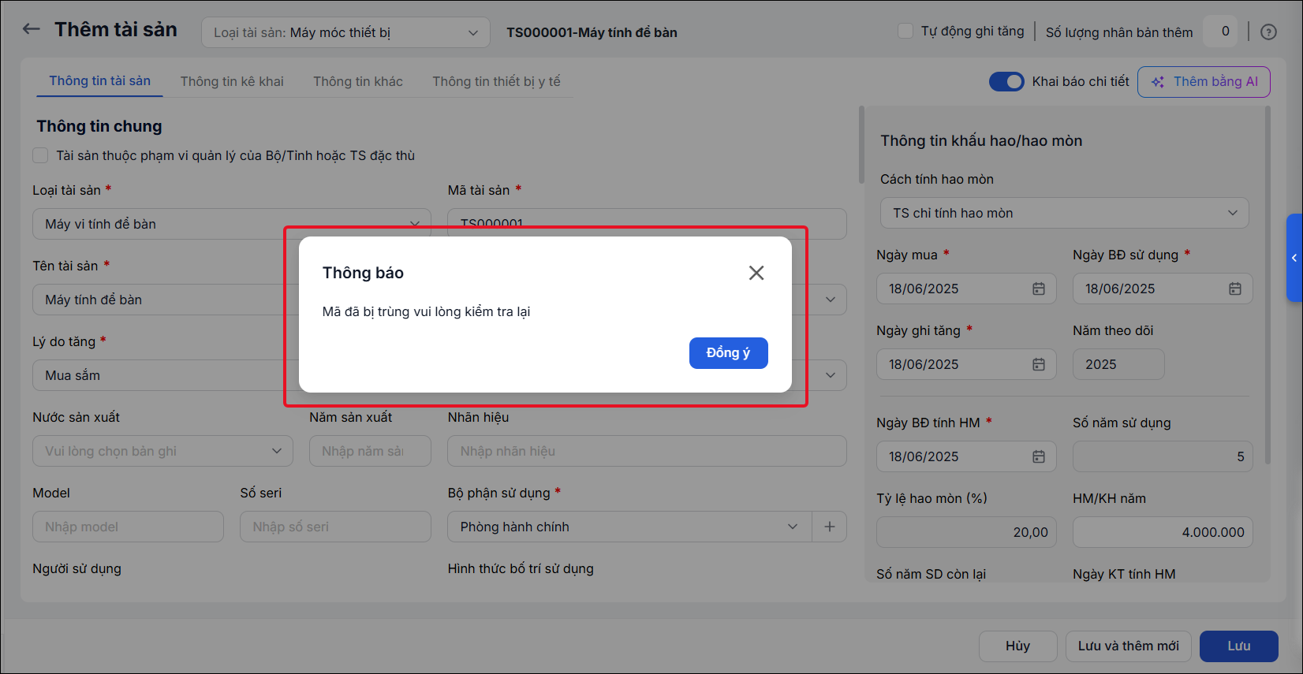Switch to Thông tin kê khai tab
The image size is (1303, 674).
(x=232, y=81)
